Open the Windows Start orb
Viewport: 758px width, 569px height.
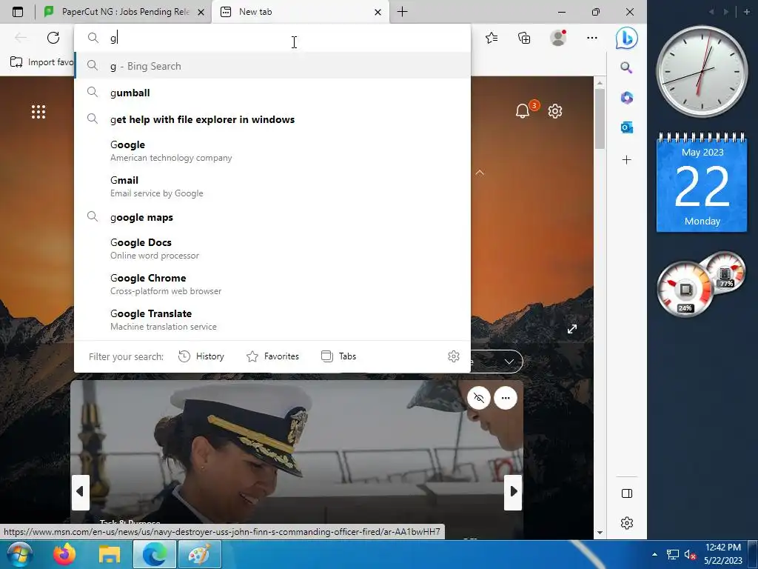(20, 554)
